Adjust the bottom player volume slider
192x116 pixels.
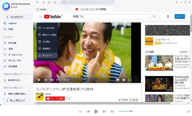pyautogui.click(x=127, y=111)
